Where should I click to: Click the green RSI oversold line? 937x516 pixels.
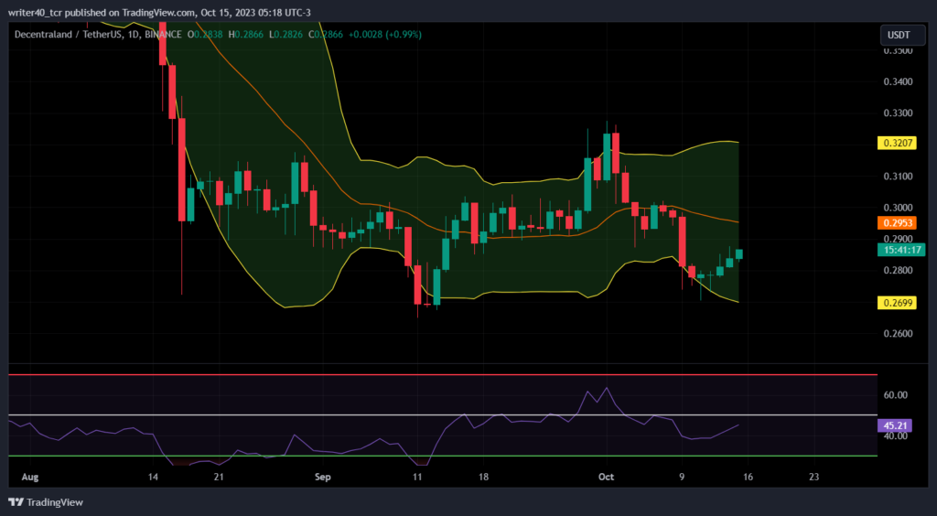(x=443, y=456)
